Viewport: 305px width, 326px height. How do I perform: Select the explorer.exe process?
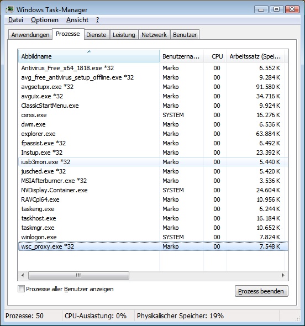(153, 134)
